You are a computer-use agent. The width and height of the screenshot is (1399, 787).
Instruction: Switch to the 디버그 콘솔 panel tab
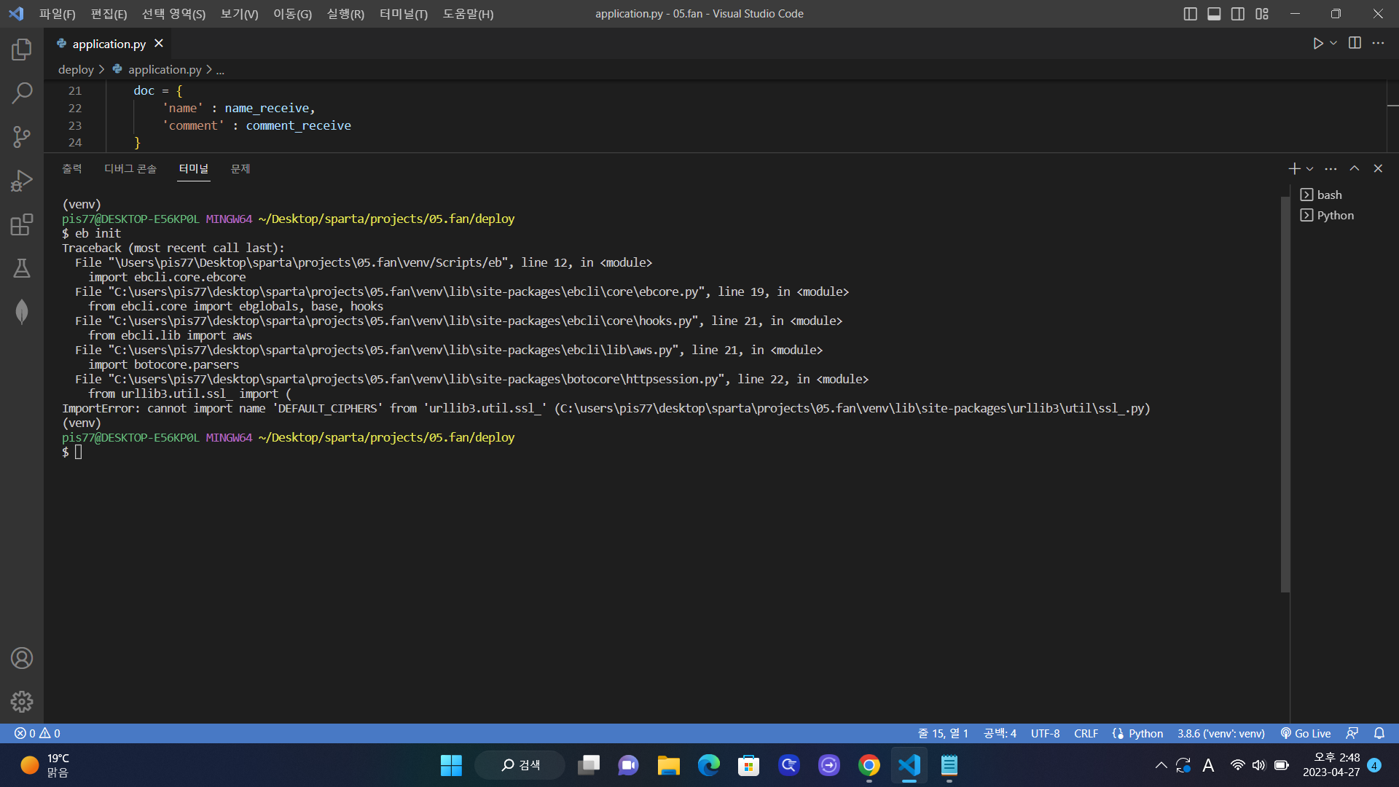[130, 169]
